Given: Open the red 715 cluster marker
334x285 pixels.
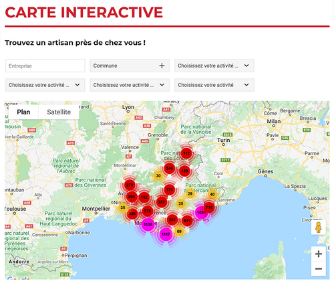Looking at the screenshot, I should 209,207.
